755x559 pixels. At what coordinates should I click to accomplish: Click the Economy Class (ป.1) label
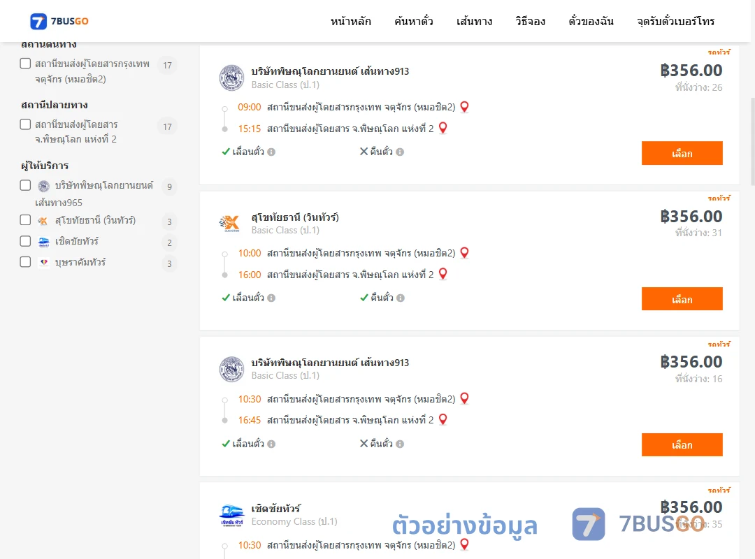click(x=294, y=521)
